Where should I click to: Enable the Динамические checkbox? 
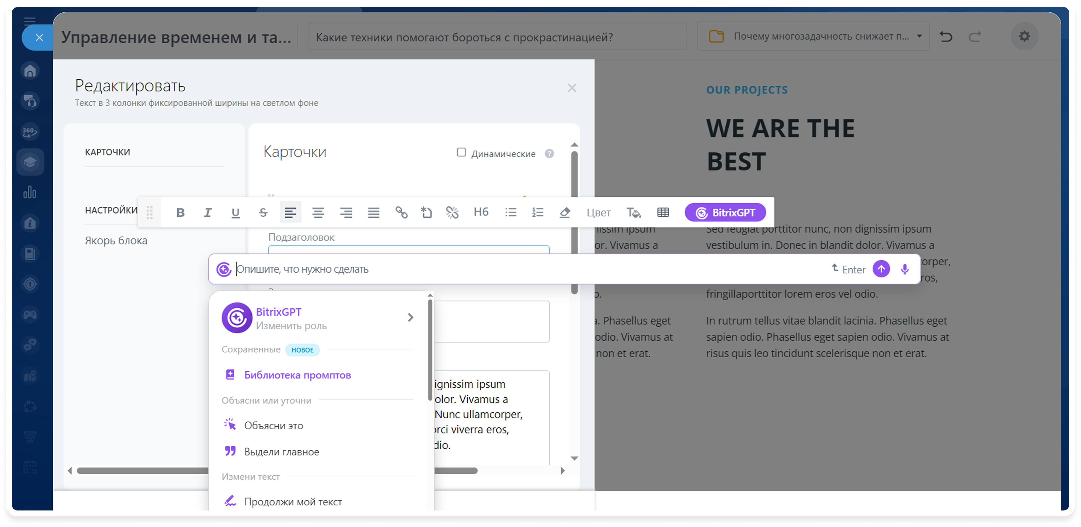pos(461,153)
